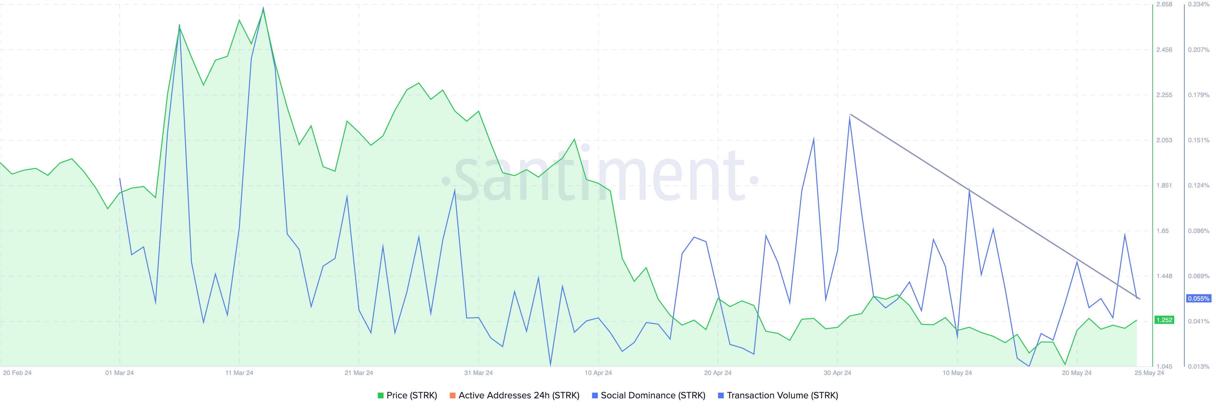Click the 2.456 price axis value

click(x=1164, y=50)
